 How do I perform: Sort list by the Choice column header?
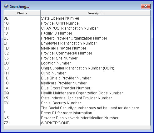[22, 13]
